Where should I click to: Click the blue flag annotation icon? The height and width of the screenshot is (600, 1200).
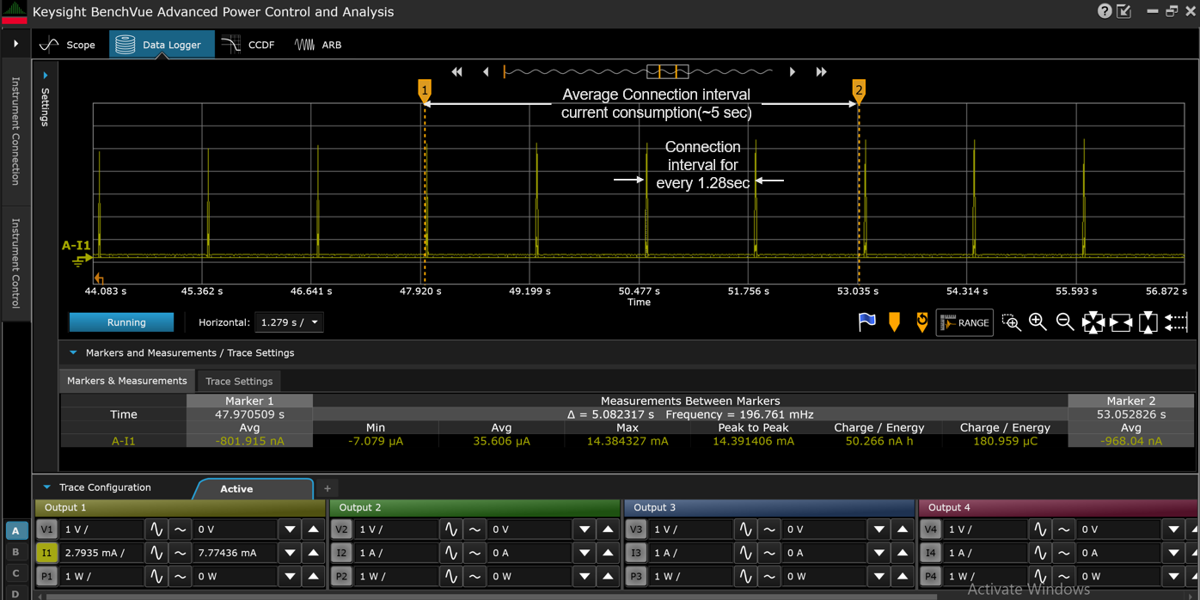[867, 321]
